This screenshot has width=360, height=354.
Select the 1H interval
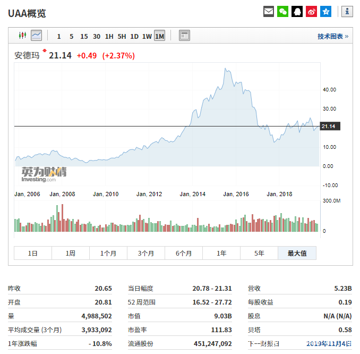(109, 36)
